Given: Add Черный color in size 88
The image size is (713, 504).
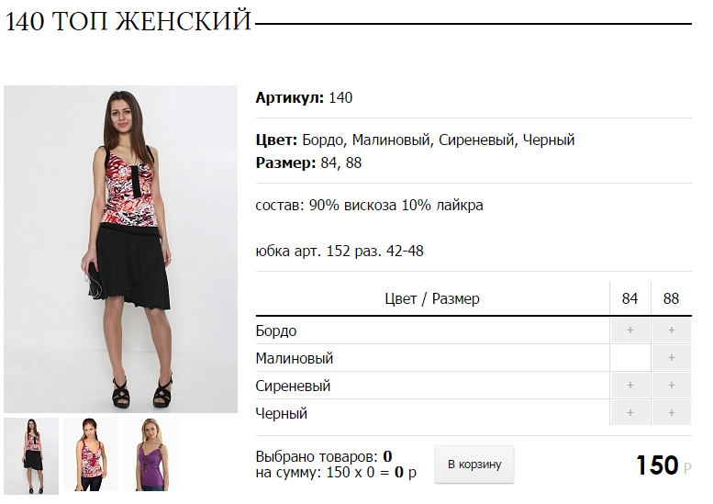Looking at the screenshot, I should [672, 413].
